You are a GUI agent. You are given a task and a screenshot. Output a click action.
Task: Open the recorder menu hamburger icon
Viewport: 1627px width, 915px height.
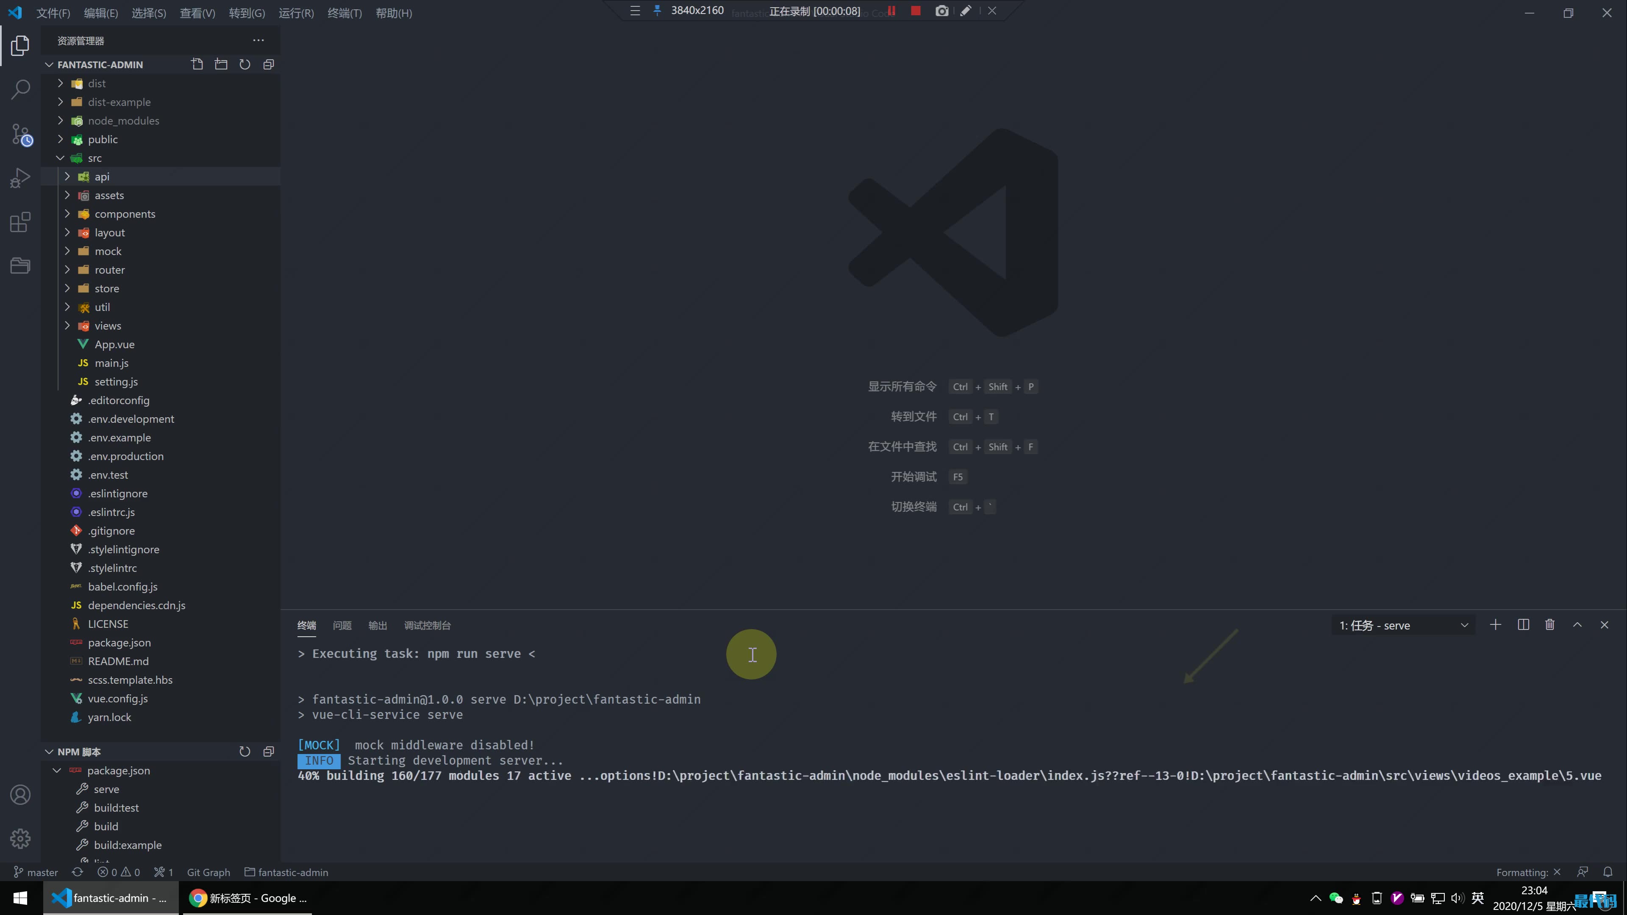pyautogui.click(x=636, y=11)
